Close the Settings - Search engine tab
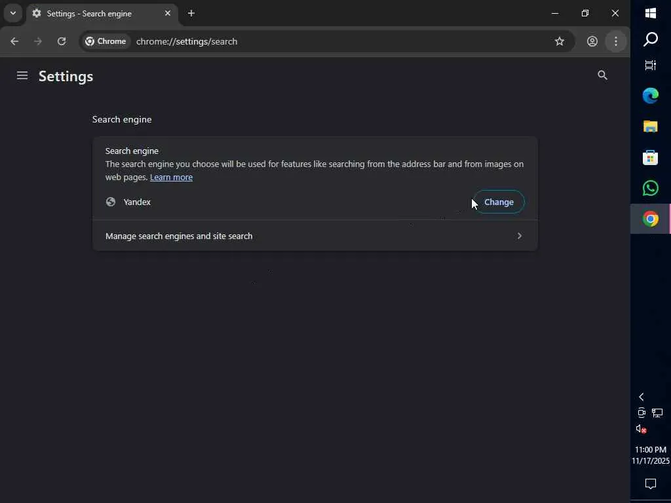 168,13
